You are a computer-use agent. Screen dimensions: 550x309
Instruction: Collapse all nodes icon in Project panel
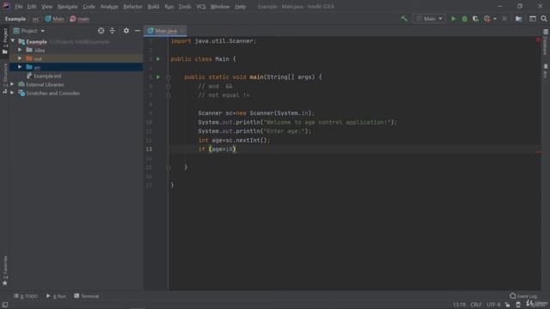(113, 31)
